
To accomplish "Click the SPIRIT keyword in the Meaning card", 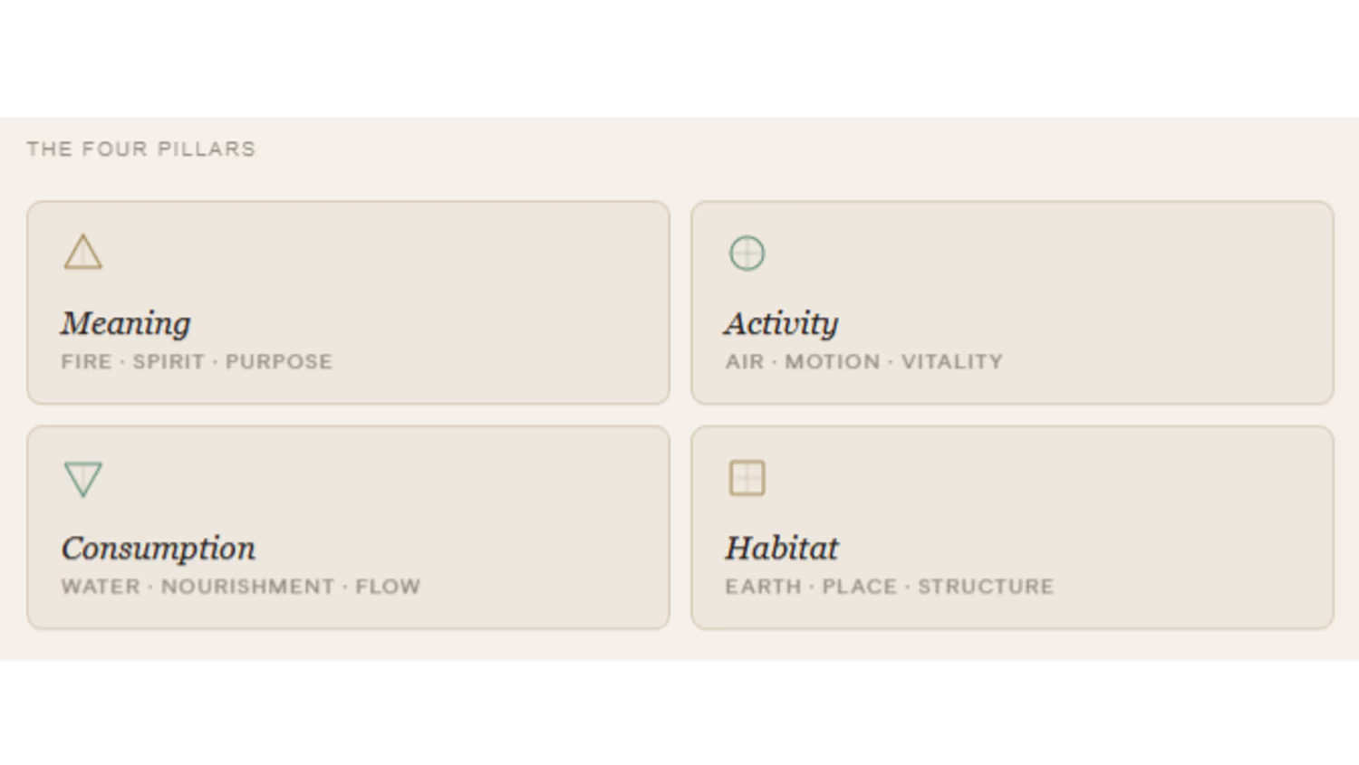I will point(169,362).
